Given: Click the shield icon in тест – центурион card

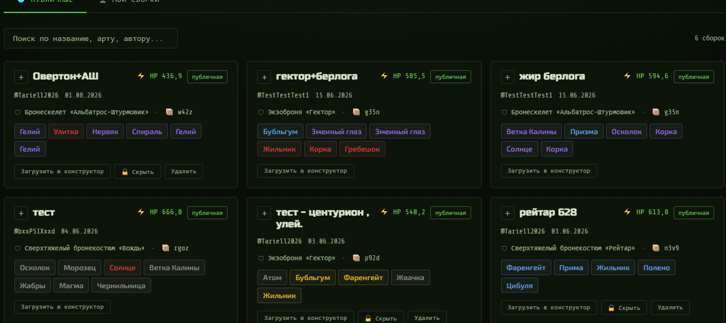Looking at the screenshot, I should (x=260, y=258).
